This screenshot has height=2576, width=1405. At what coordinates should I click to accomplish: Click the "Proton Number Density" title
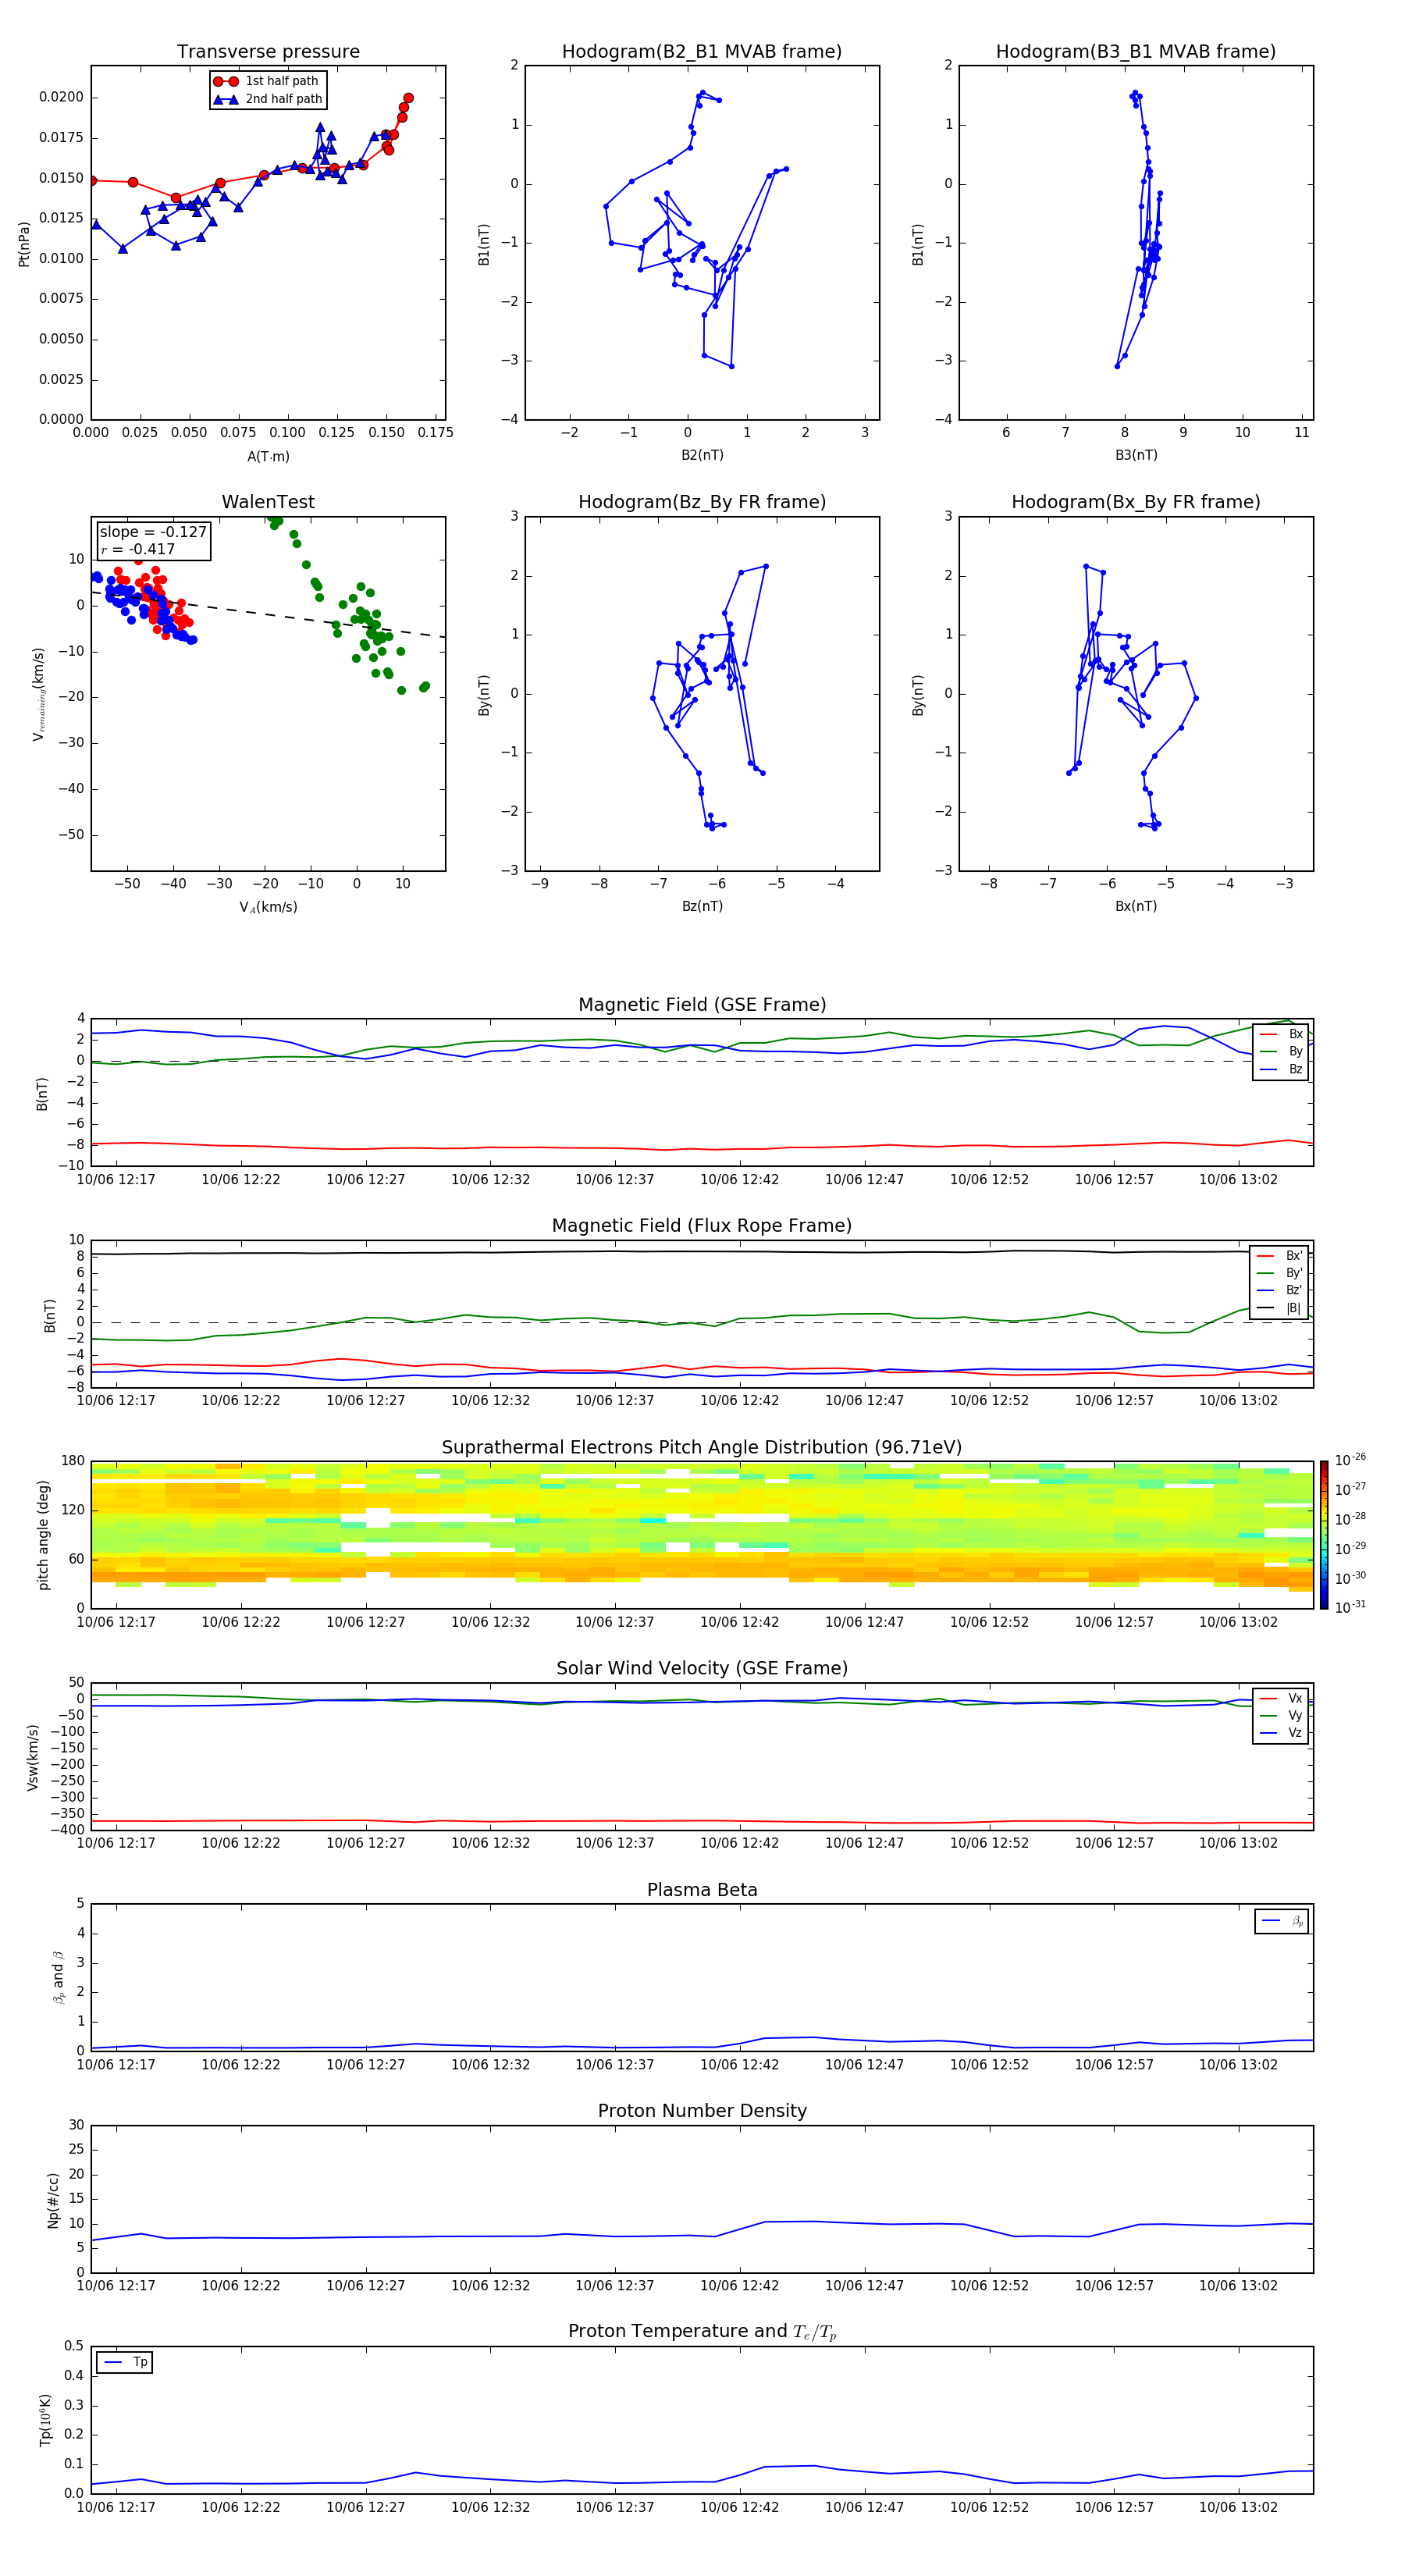pyautogui.click(x=702, y=2111)
